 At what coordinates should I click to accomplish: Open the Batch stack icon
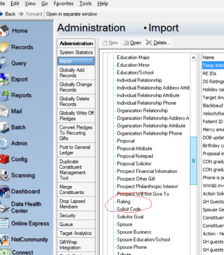(x=5, y=127)
